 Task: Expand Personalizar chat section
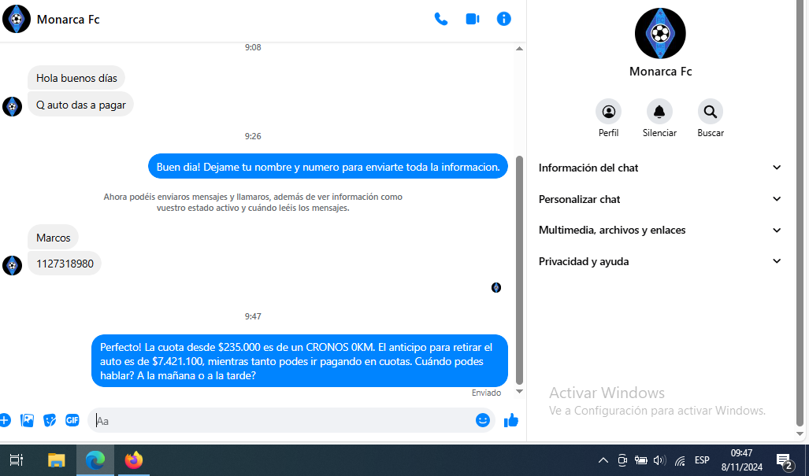660,199
